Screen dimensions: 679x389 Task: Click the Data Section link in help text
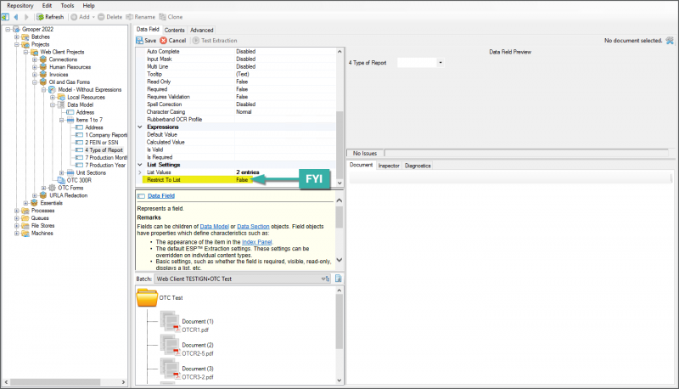tap(255, 228)
